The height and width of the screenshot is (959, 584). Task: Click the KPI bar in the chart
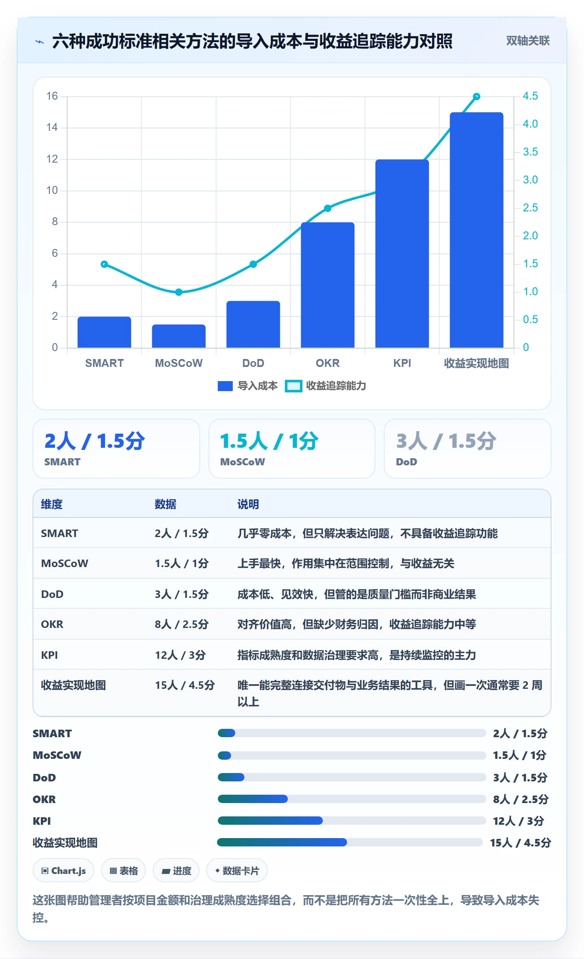[x=402, y=254]
